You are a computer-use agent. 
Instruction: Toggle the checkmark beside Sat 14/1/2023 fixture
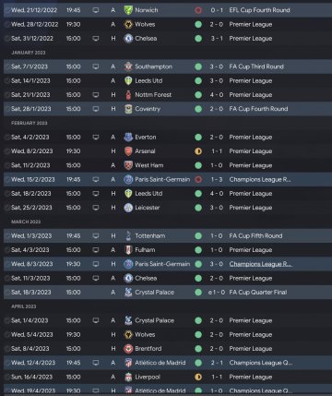(x=7, y=80)
